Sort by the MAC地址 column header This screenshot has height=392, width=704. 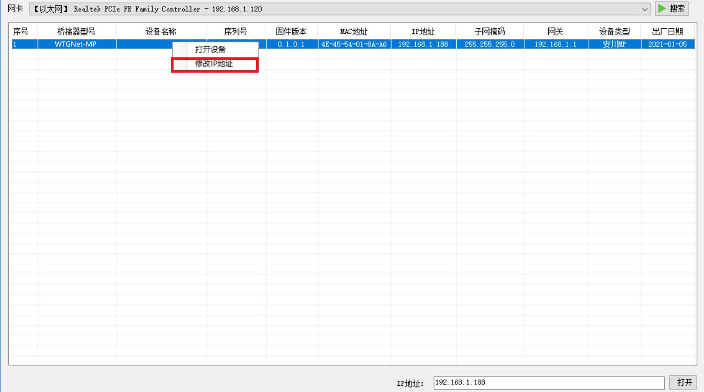[354, 31]
